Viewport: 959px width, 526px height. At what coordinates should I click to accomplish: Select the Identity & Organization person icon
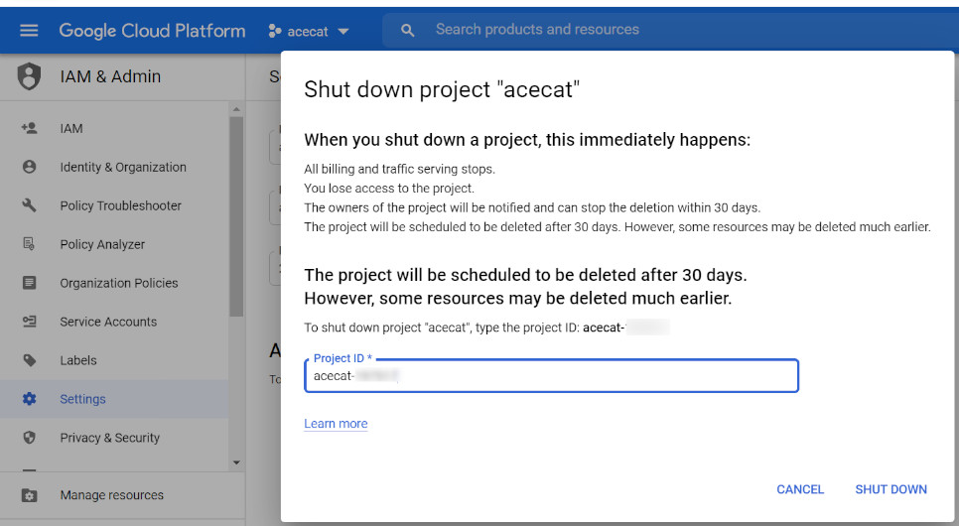tap(29, 167)
